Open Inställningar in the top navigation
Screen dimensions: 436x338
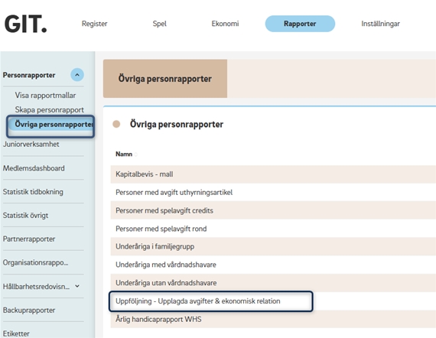(381, 24)
